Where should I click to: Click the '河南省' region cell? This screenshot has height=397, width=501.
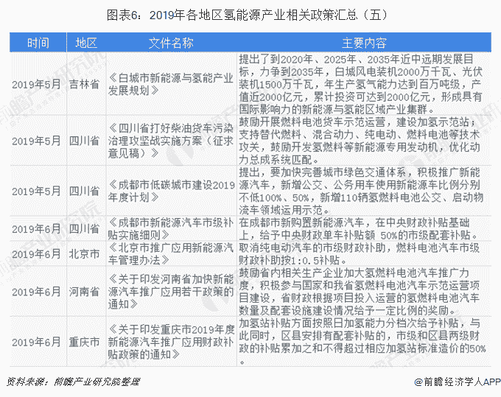click(84, 292)
